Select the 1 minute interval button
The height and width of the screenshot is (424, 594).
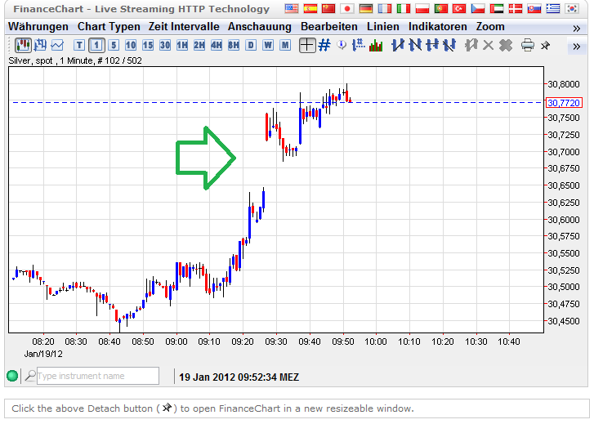pyautogui.click(x=96, y=46)
